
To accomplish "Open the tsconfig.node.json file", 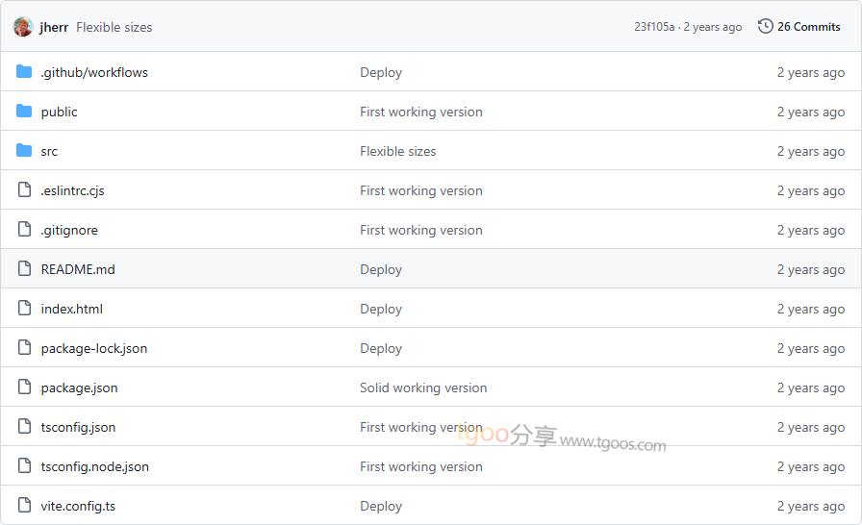I will coord(94,466).
